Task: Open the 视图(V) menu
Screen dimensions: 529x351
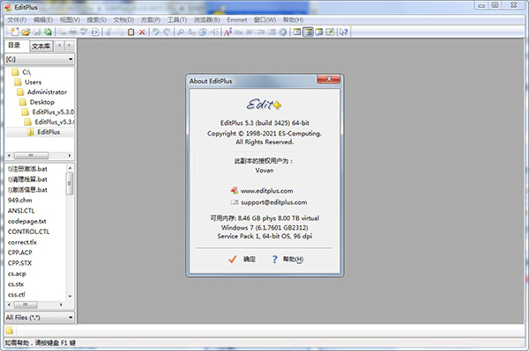Action: pyautogui.click(x=70, y=20)
